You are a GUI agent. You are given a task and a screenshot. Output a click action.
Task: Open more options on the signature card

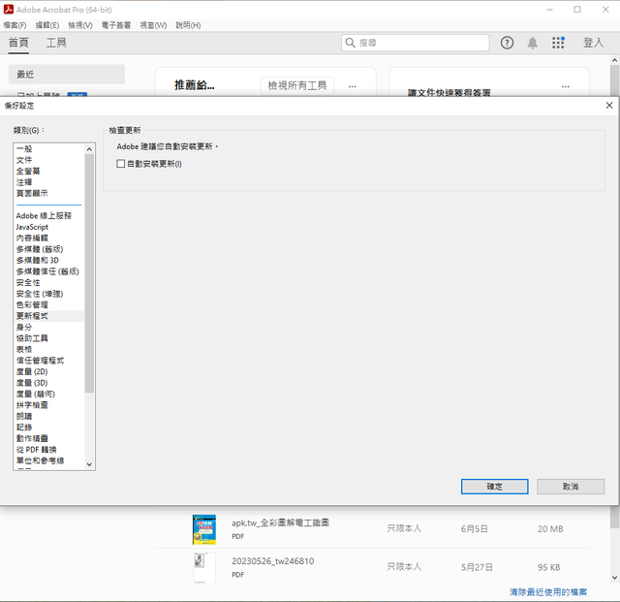point(566,86)
